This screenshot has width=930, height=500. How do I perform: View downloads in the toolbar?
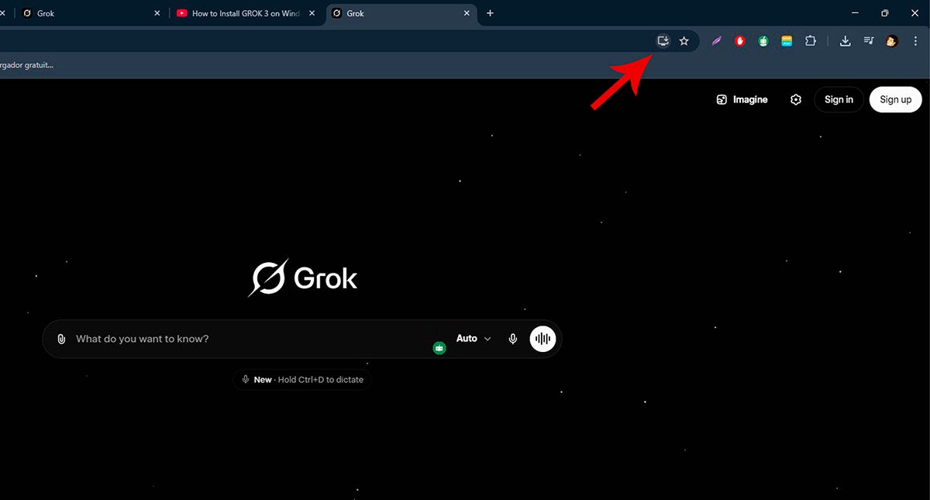point(845,40)
